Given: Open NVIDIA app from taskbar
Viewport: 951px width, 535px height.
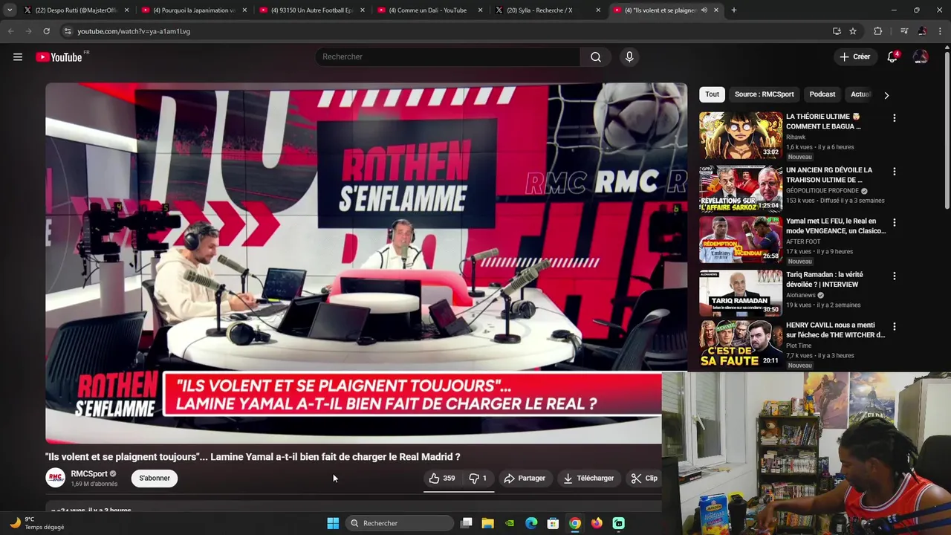Looking at the screenshot, I should pos(510,523).
